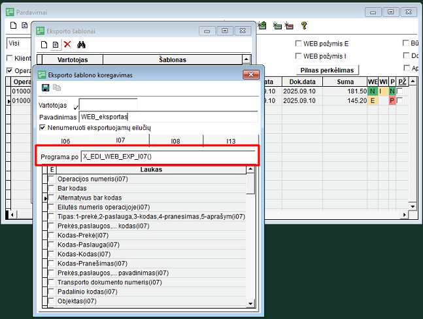Click the yellow help question mark icon
423x319 pixels.
(304, 25)
